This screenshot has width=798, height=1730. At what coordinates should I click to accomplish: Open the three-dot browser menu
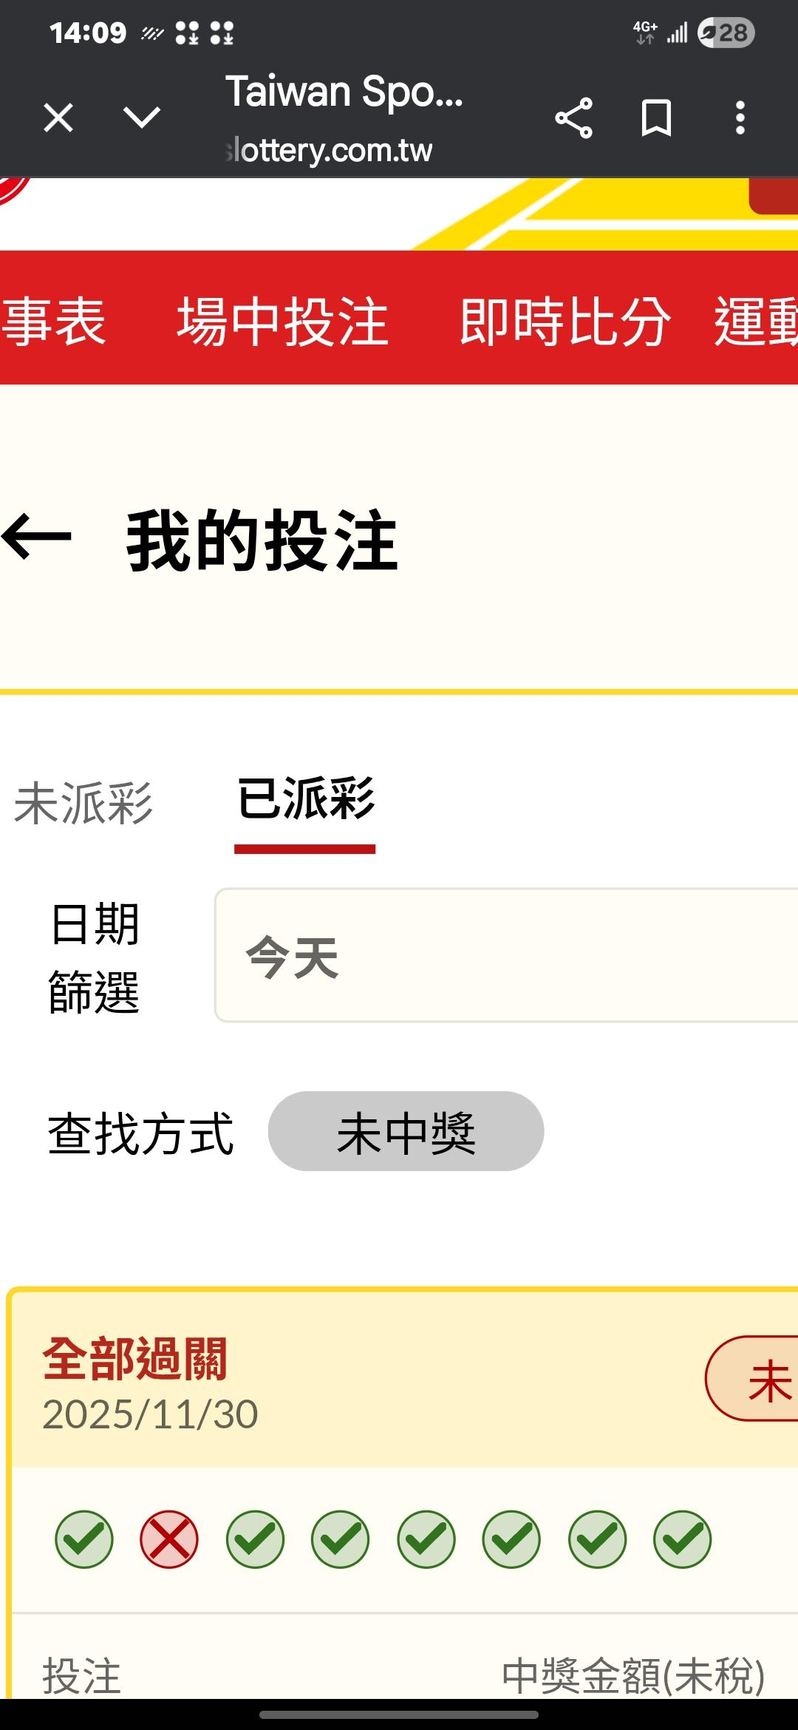coord(740,118)
